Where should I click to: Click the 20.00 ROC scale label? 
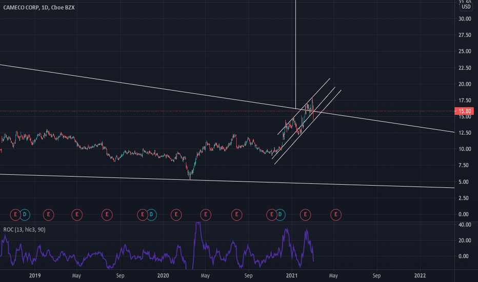[465, 240]
